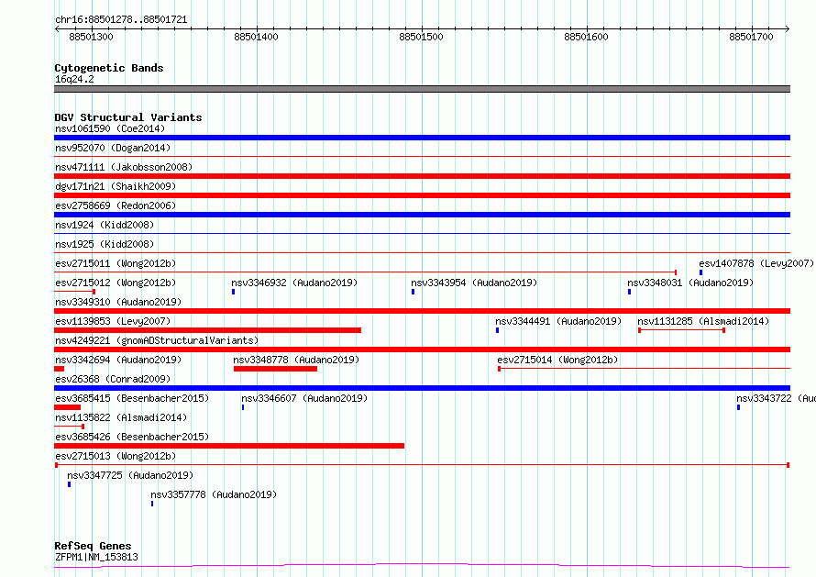
Task: Click the small blue nsv3357778 marker
Action: [x=152, y=504]
